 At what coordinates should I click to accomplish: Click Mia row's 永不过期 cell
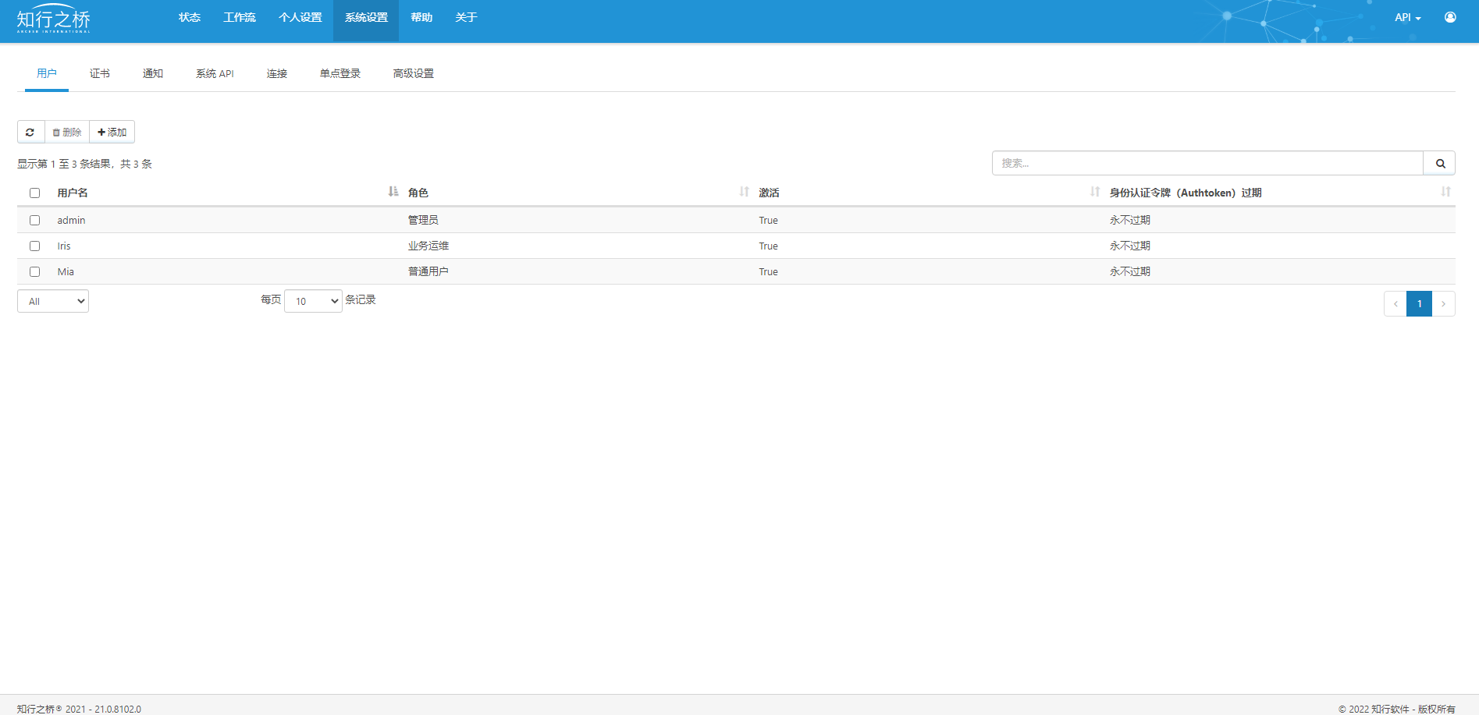point(1130,271)
